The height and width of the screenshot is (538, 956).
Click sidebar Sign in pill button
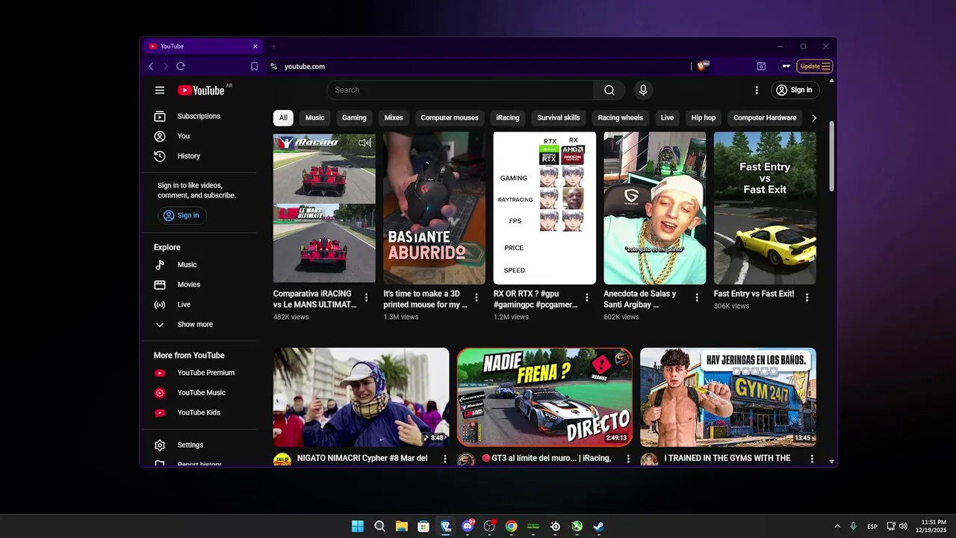[x=182, y=216]
